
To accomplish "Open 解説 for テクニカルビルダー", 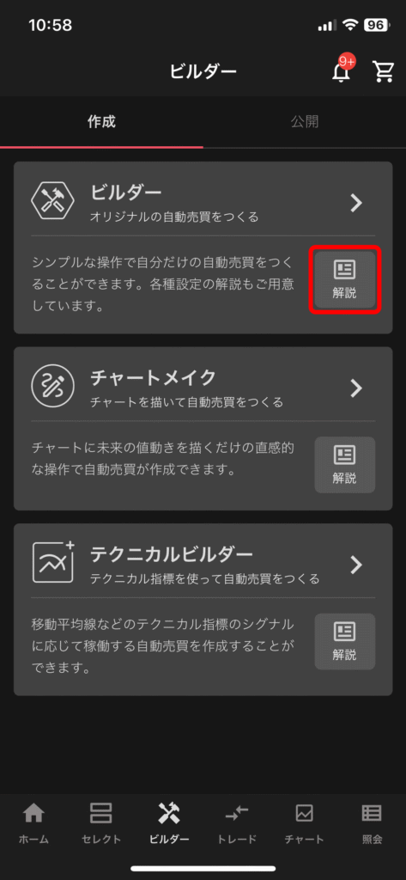I will tap(345, 641).
